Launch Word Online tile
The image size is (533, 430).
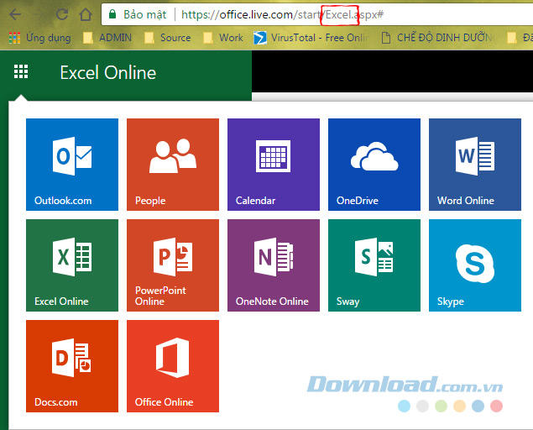tap(474, 164)
